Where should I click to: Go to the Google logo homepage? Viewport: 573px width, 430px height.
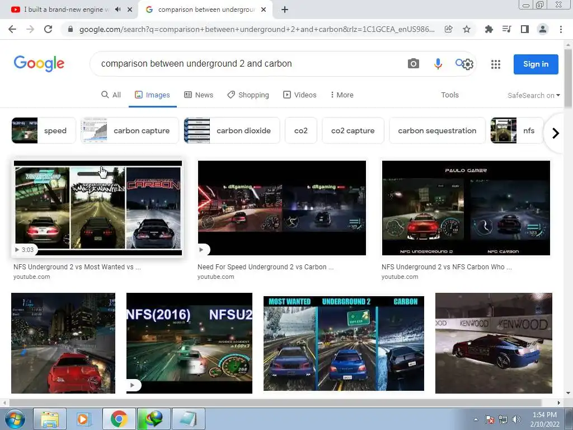point(39,64)
